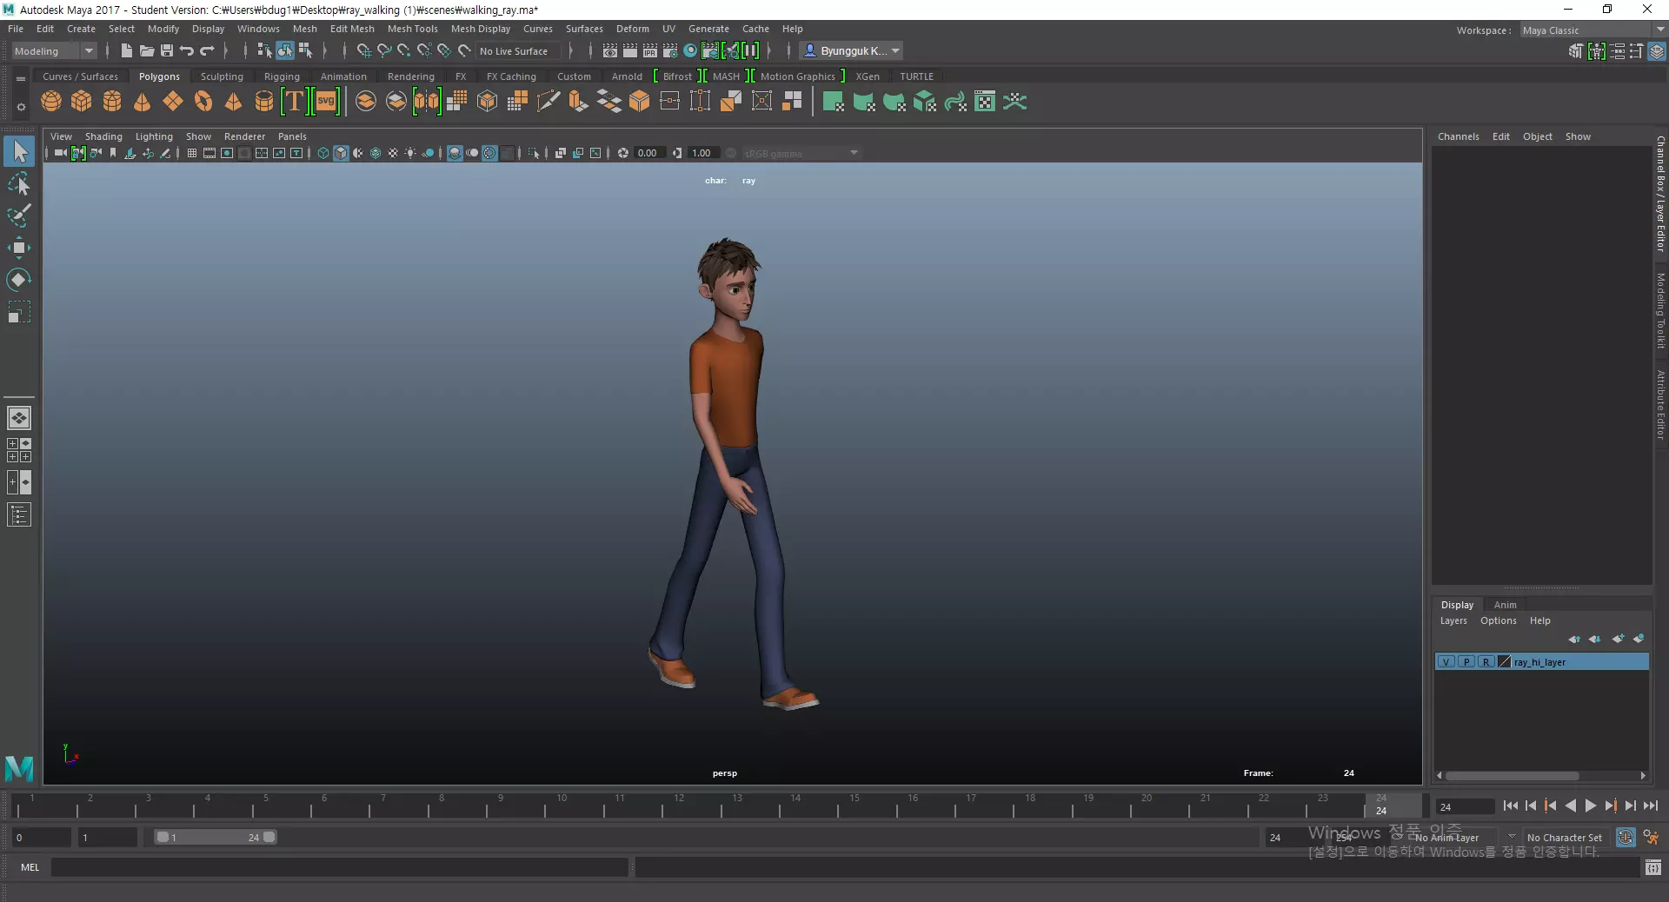
Task: Activate the Paint Selection tool
Action: pos(19,216)
